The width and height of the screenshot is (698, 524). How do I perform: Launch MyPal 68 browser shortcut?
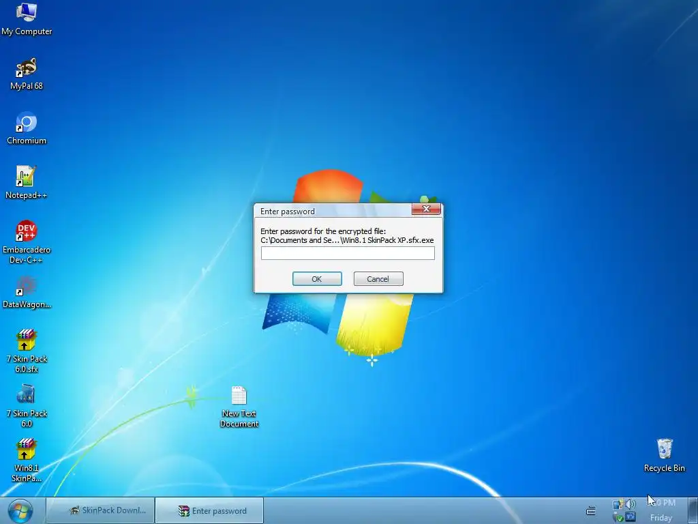pos(27,74)
